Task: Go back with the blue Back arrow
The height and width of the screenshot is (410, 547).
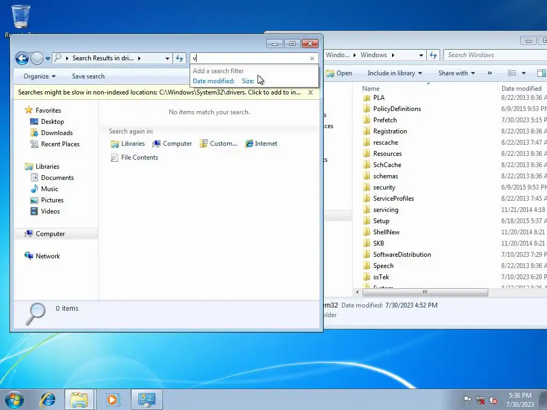Action: 22,58
